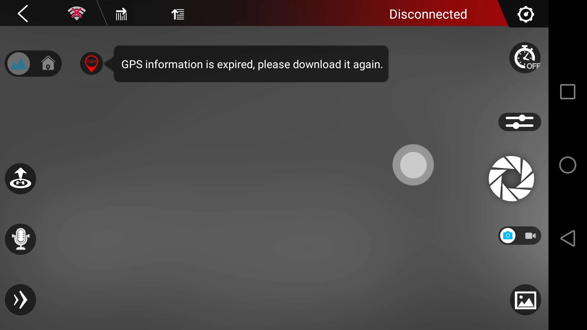
Task: Expand the double-chevron side menu
Action: pyautogui.click(x=20, y=300)
